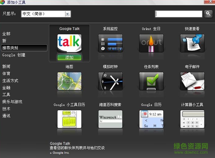Open the 技术 category
Viewport: 215px width, 158px height.
coord(6,109)
